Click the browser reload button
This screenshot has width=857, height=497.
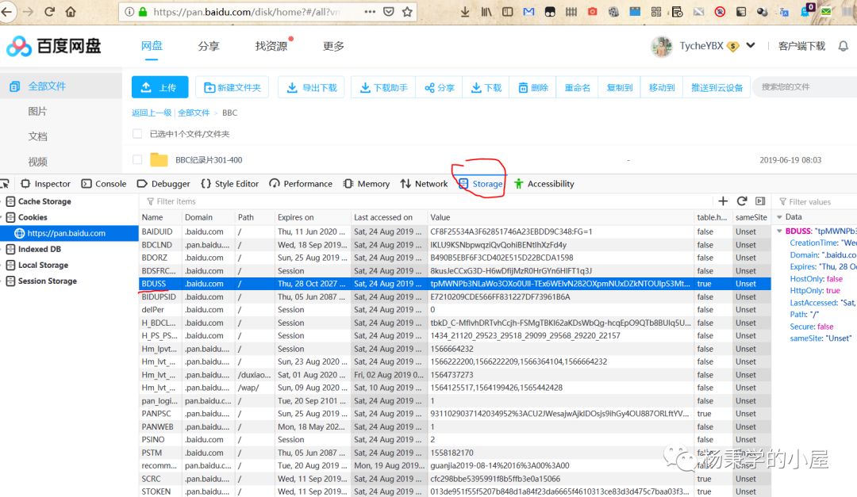pyautogui.click(x=50, y=12)
